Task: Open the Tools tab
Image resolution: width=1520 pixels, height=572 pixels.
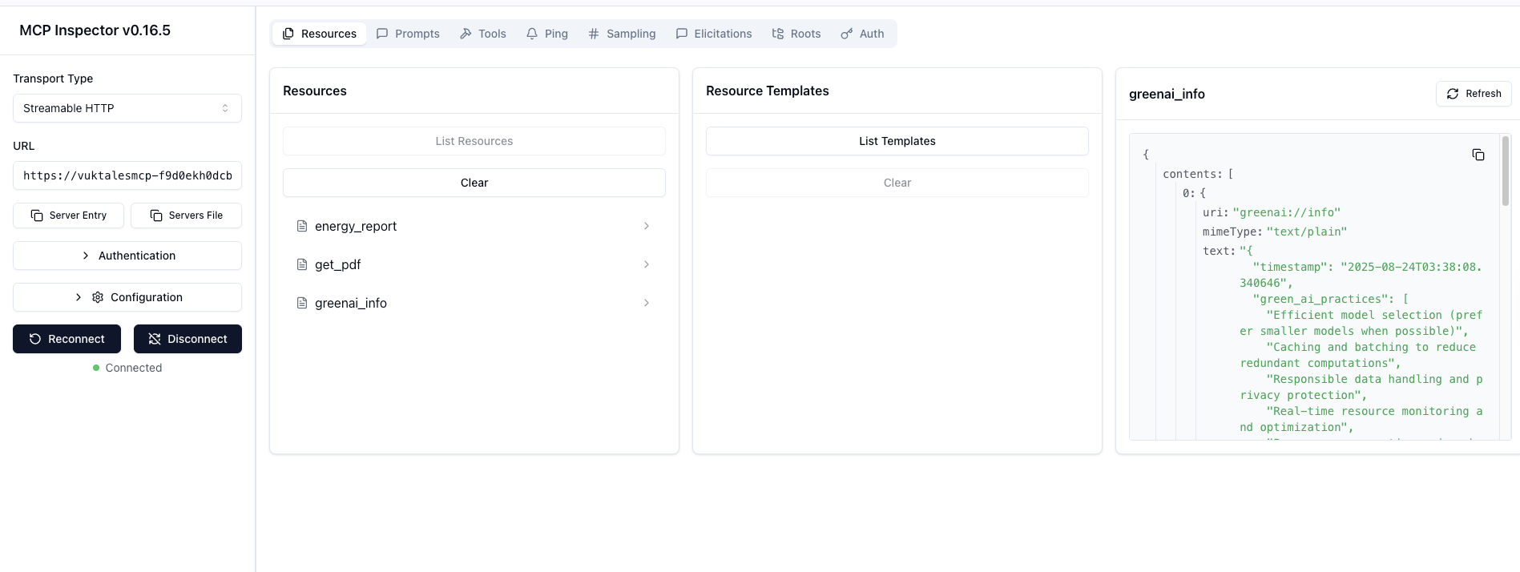Action: pos(482,34)
